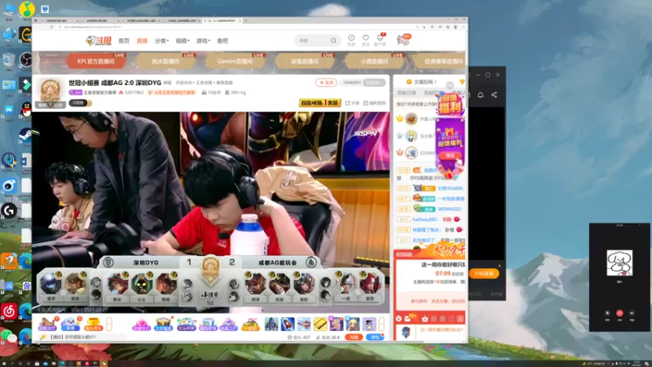Collapse the 回馈福利 promo with minus

coord(450,86)
